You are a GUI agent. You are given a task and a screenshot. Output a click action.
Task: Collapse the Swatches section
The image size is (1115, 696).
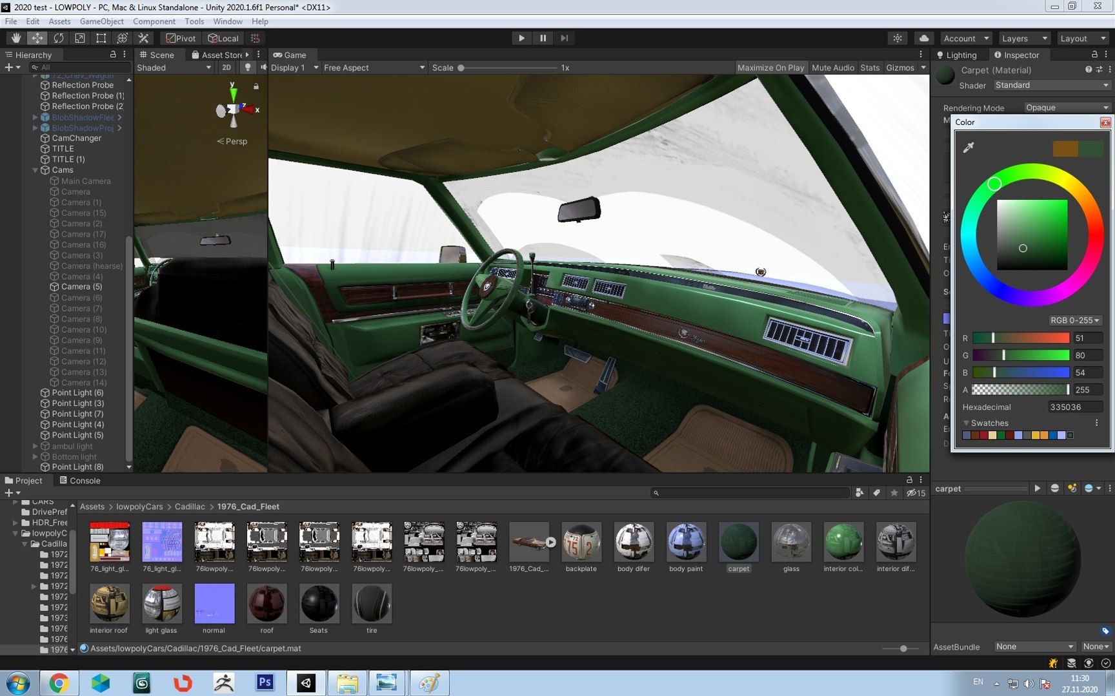click(x=966, y=423)
